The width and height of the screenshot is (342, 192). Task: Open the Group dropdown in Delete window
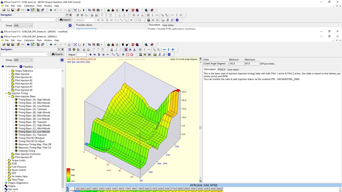[x=23, y=60]
